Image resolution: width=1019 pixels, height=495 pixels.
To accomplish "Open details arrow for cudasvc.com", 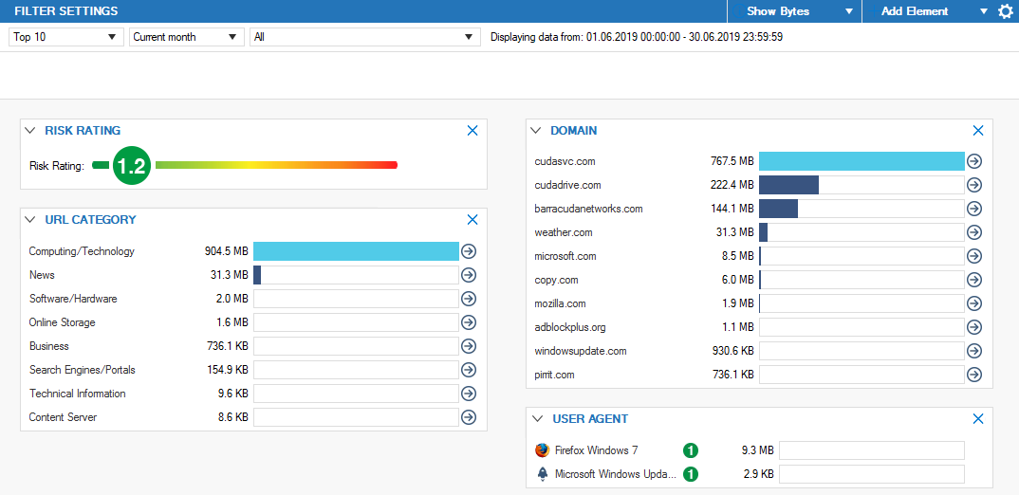I will [973, 161].
